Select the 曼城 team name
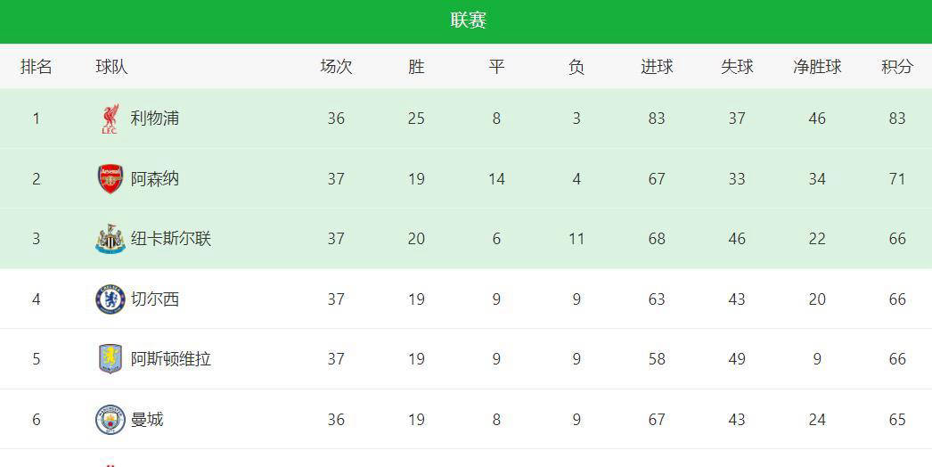 (147, 420)
